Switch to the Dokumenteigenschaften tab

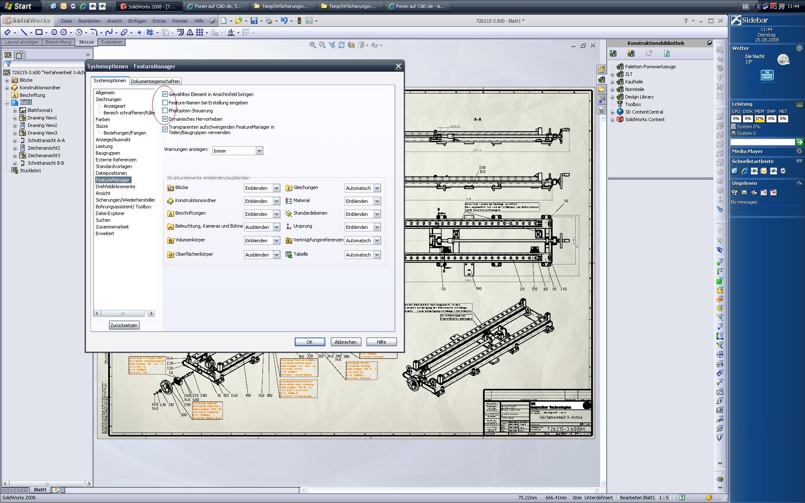pos(155,81)
